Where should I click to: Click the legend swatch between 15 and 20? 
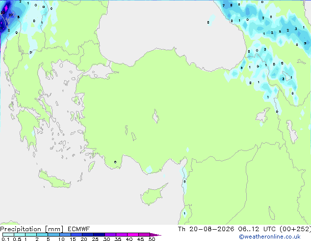point(77,235)
